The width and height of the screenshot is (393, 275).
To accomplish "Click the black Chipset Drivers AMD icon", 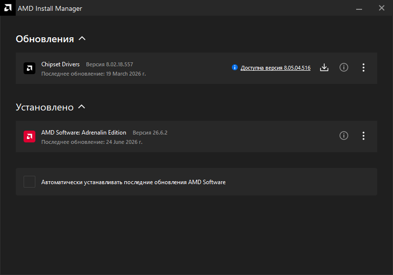I will tap(29, 68).
